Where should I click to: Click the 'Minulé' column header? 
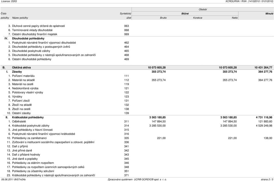[269, 14]
